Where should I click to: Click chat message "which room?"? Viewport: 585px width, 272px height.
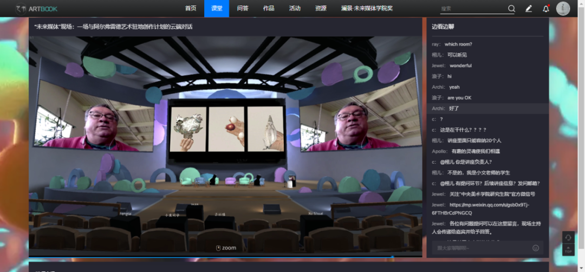tap(458, 44)
